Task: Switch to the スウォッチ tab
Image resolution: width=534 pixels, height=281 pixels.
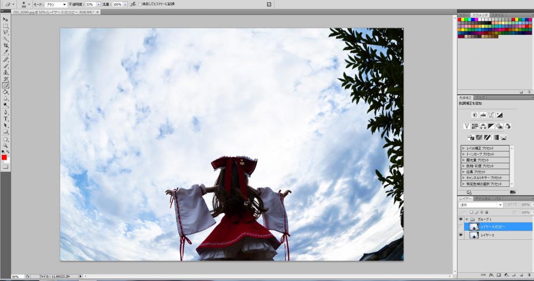Action: [x=480, y=16]
